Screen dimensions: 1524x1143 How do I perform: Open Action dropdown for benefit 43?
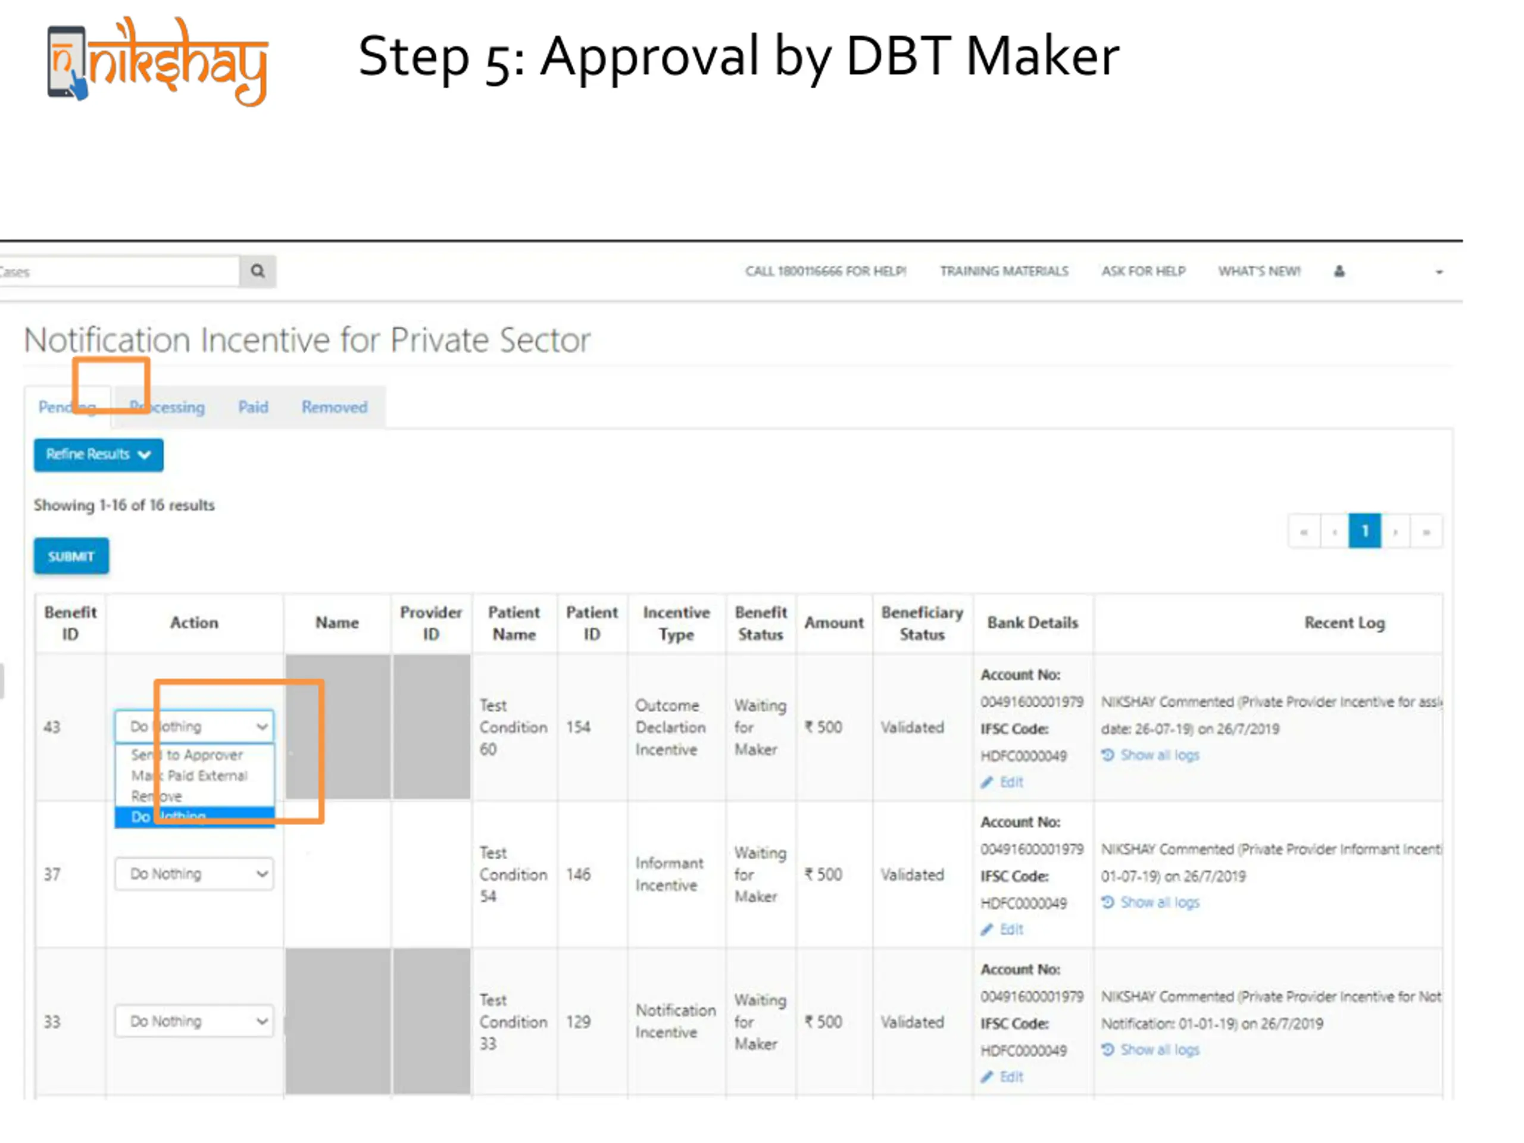pyautogui.click(x=194, y=726)
